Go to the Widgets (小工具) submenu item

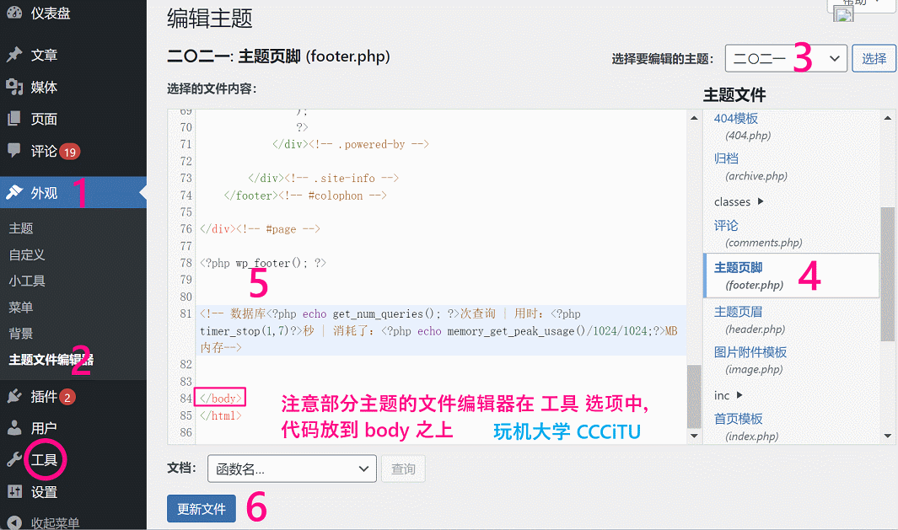[27, 281]
